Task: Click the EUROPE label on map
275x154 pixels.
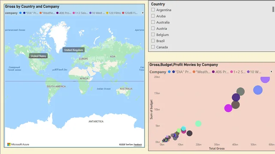Action: (83, 59)
